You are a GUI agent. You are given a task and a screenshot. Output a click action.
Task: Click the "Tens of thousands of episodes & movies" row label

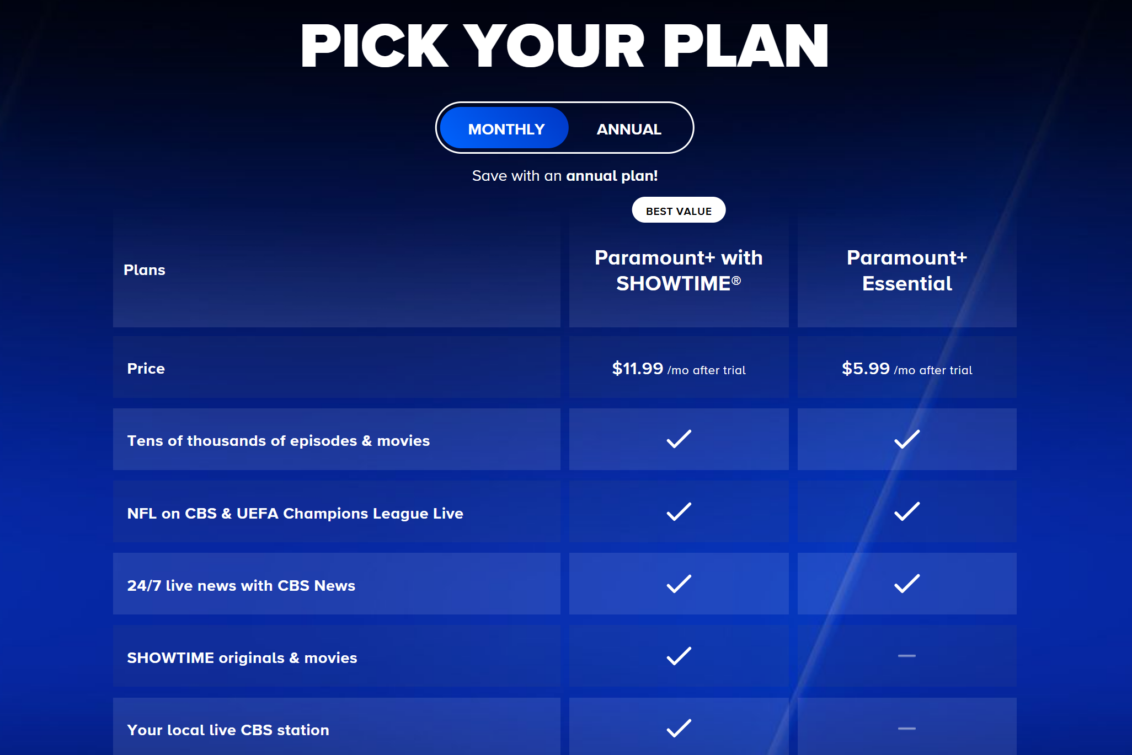click(278, 441)
